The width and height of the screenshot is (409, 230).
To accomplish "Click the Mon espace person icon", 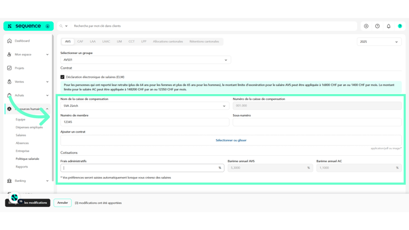I will click(10, 55).
